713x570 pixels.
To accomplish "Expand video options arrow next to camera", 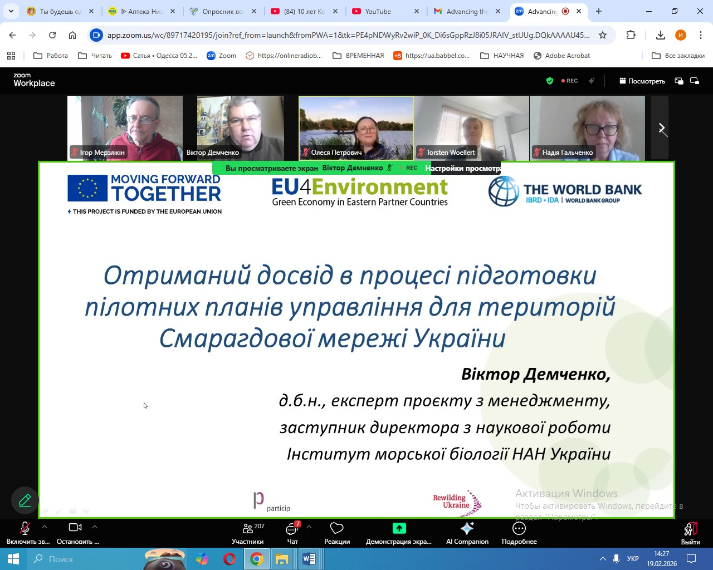I will [x=95, y=527].
